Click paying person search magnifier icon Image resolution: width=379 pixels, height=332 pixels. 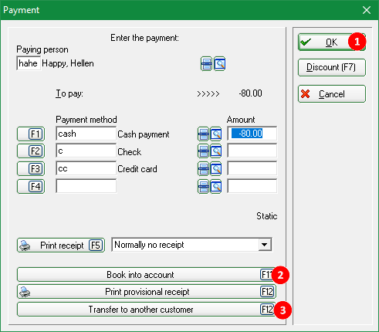(x=219, y=64)
